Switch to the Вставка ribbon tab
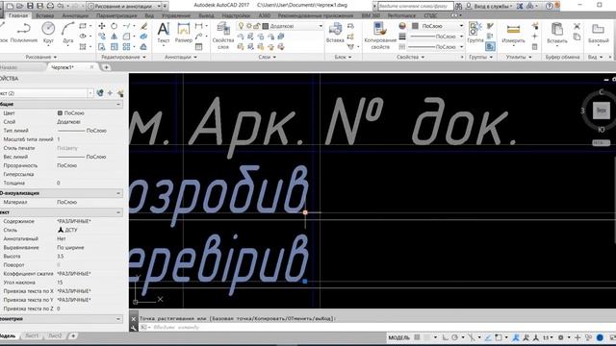Image resolution: width=616 pixels, height=346 pixels. (45, 15)
